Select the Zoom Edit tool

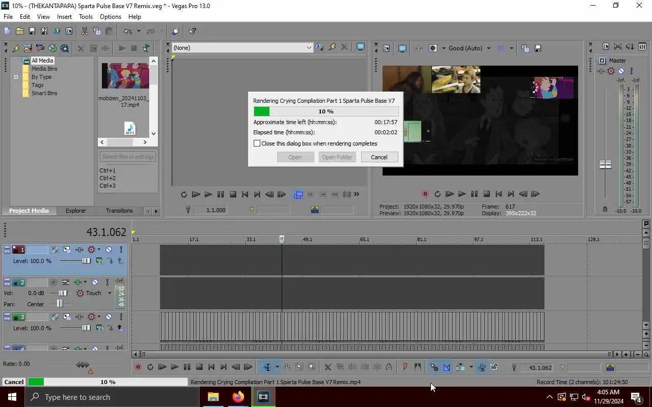311,367
